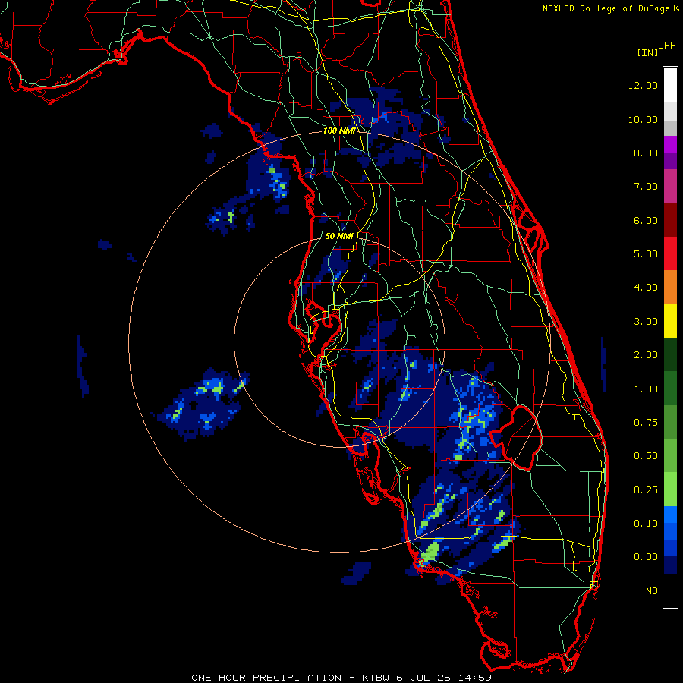
Task: Click the 100 NMI range ring label
Action: click(339, 131)
